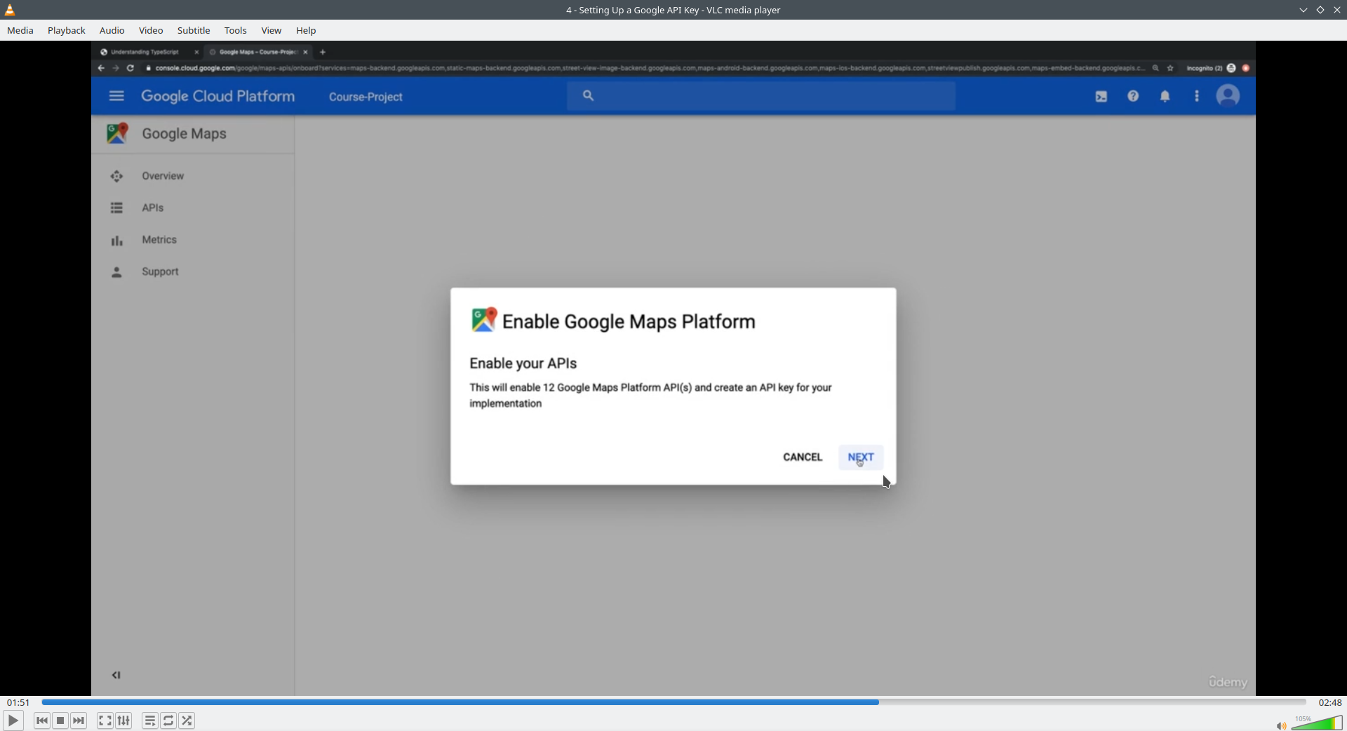Reload the page in browser
This screenshot has width=1347, height=731.
[x=130, y=68]
